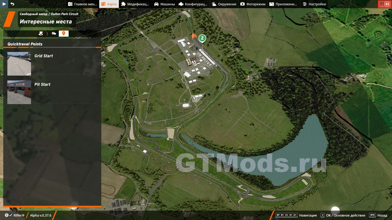392x220 pixels.
Task: Select Grid Start quicktravel thumbnail
Action: click(19, 64)
